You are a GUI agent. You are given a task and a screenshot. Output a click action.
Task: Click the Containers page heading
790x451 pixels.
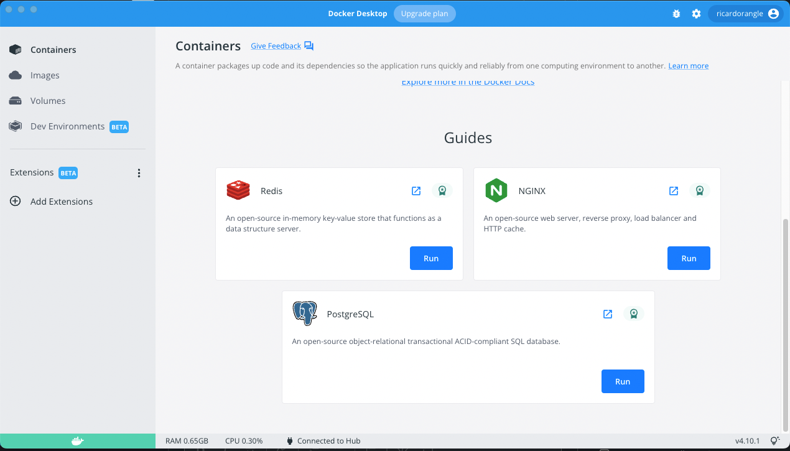click(208, 46)
